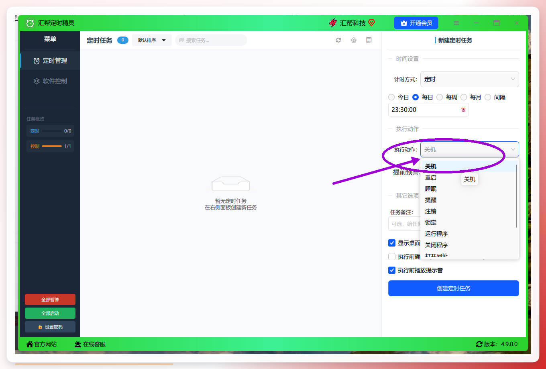Click the 搜索任务 search field
This screenshot has height=369, width=546.
click(x=211, y=40)
